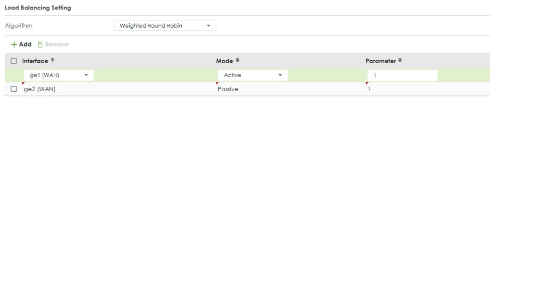The image size is (548, 308).
Task: Click the Interface column header label
Action: (35, 61)
